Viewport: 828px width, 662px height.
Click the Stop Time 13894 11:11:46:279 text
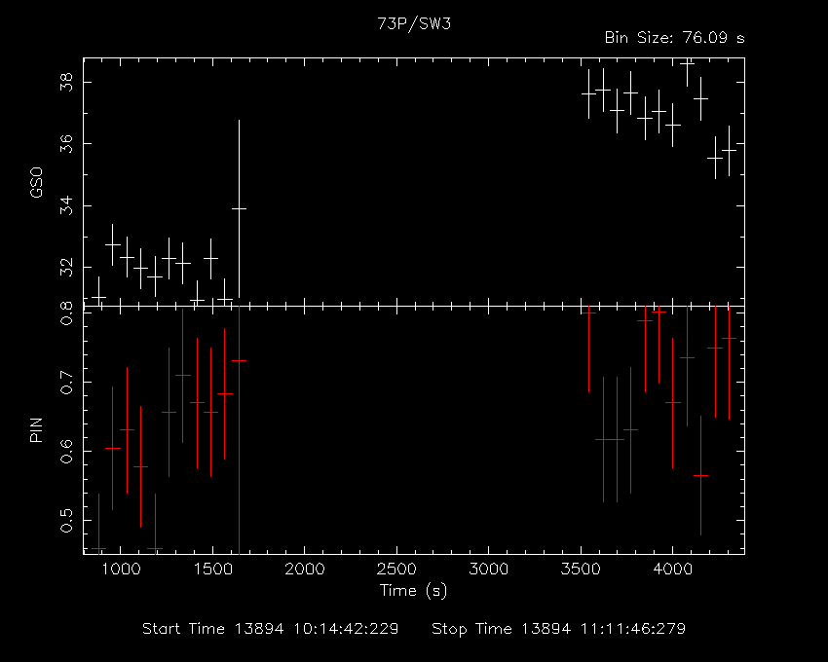pos(559,629)
